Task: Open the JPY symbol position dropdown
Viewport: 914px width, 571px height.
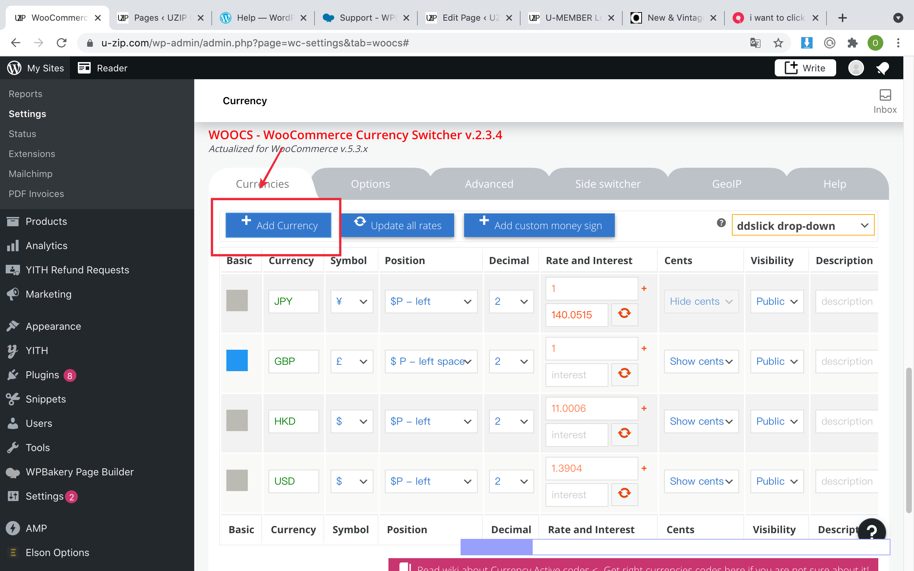Action: click(x=431, y=301)
